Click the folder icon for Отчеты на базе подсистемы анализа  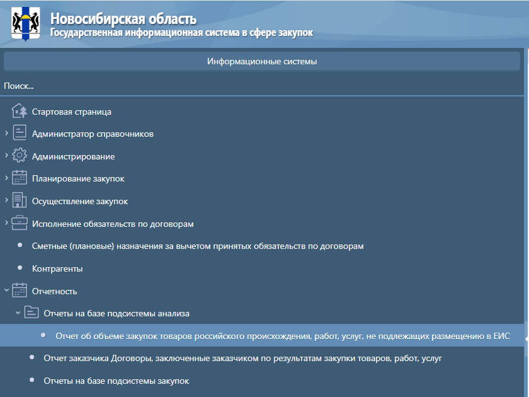[x=31, y=313]
